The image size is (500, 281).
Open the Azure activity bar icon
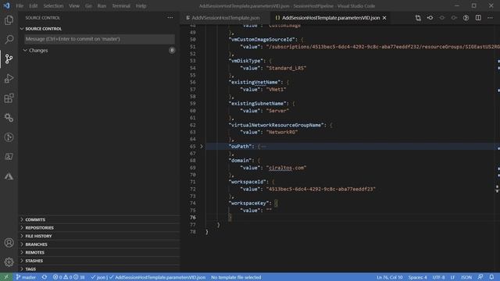[9, 176]
